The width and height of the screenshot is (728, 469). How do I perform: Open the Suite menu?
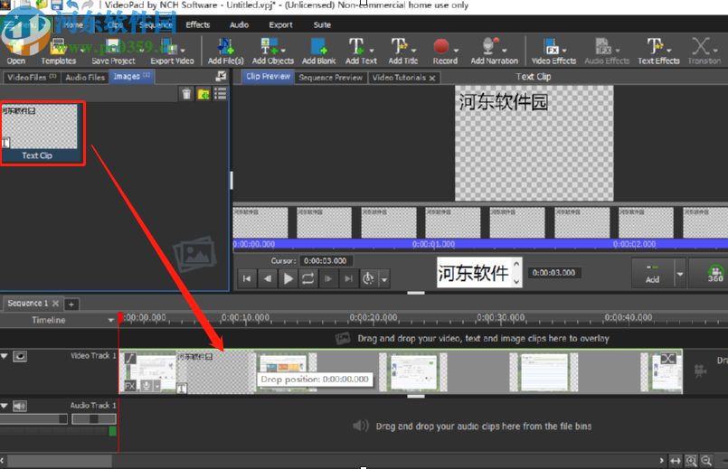pos(322,25)
